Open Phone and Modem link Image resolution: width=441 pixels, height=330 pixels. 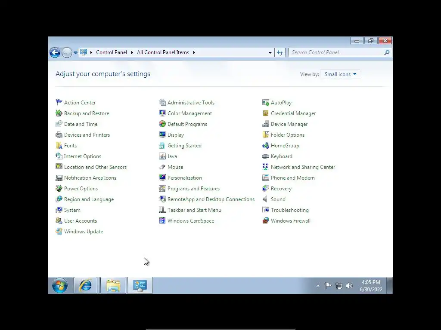coord(293,177)
